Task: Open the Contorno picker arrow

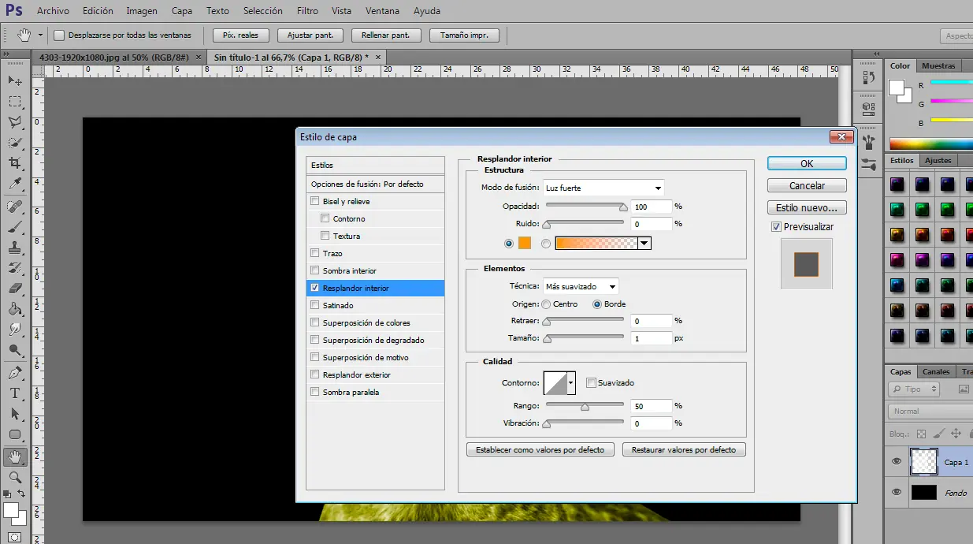Action: click(x=571, y=383)
